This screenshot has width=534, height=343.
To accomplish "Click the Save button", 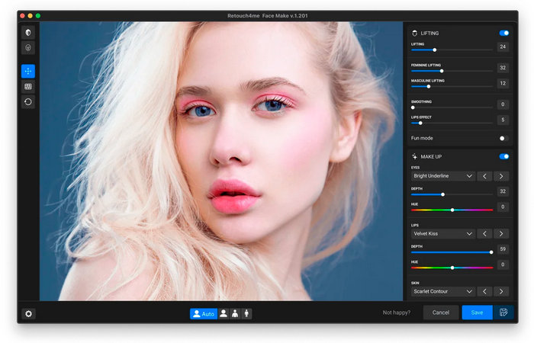I will [x=477, y=313].
